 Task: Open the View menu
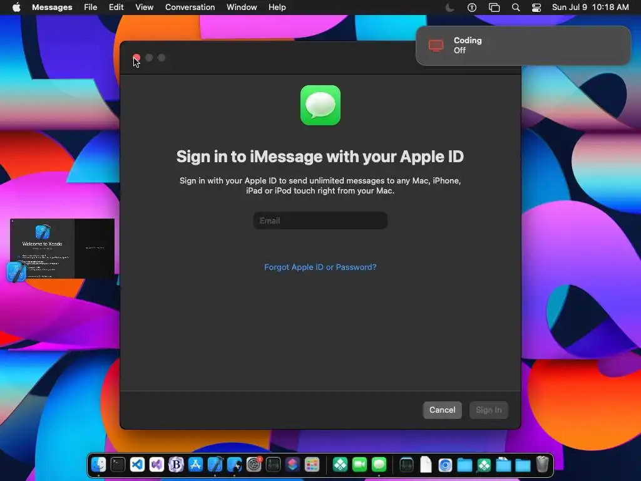(145, 8)
